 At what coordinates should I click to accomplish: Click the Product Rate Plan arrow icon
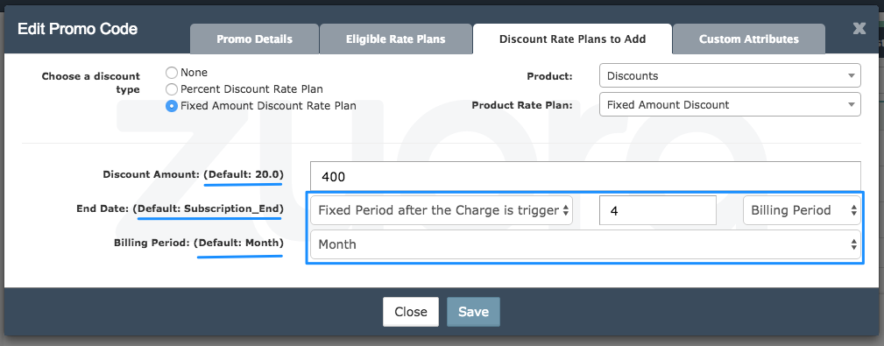pyautogui.click(x=851, y=105)
